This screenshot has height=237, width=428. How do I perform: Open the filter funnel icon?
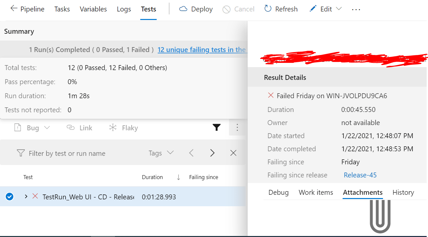point(216,128)
